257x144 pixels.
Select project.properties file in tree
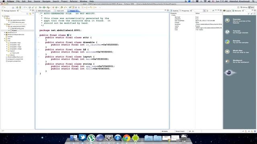[14, 61]
